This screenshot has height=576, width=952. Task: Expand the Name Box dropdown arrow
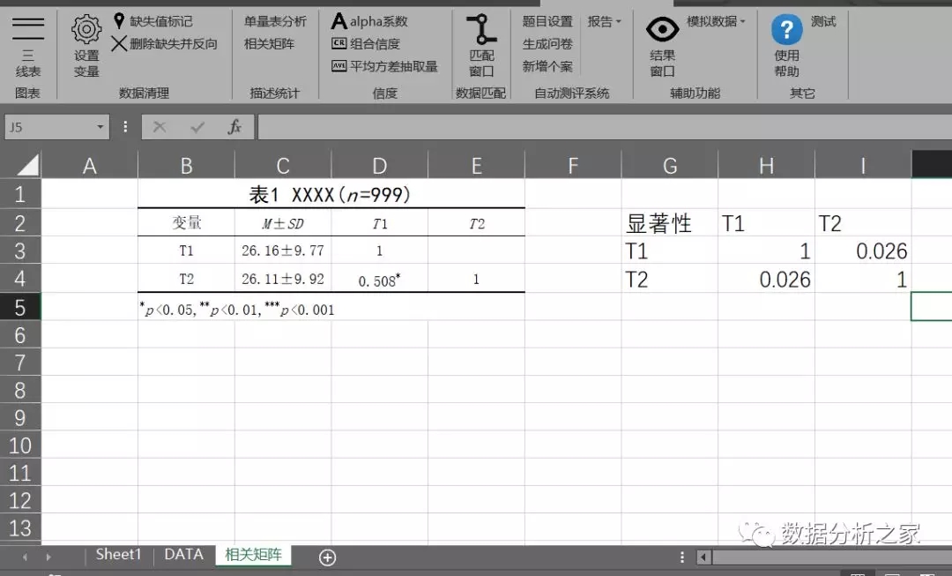click(100, 127)
